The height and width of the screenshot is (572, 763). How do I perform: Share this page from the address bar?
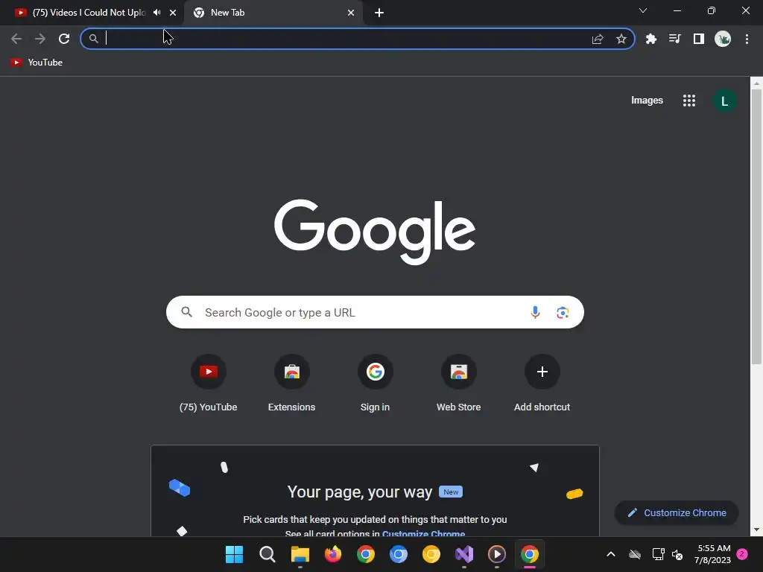pos(598,39)
